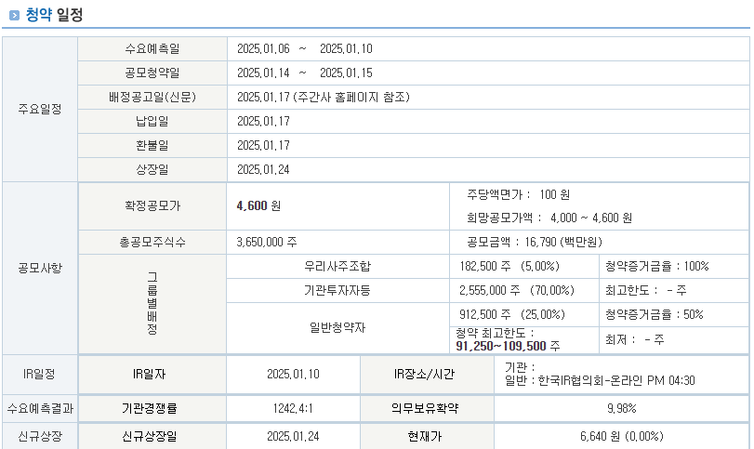Image resolution: width=754 pixels, height=449 pixels.
Task: Select the 공모청약일 range starting 2025.01.14
Action: click(x=304, y=73)
